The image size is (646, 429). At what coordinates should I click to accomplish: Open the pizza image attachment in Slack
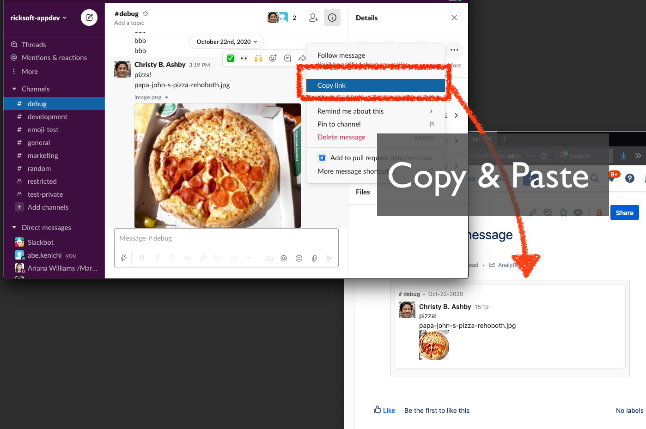(218, 166)
